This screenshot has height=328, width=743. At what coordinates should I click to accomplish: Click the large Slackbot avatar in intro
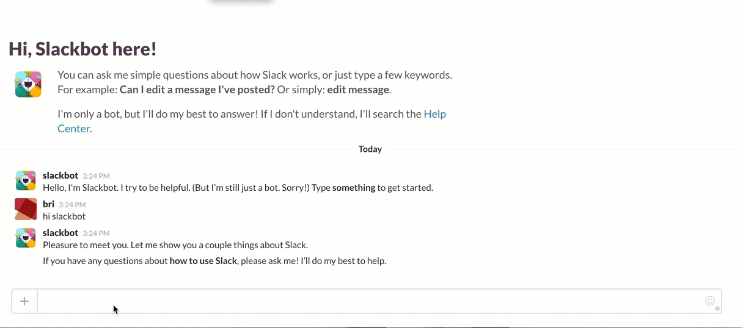(x=28, y=84)
